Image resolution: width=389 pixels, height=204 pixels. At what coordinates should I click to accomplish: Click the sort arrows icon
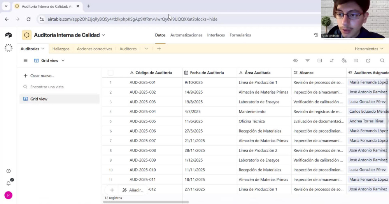[332, 61]
